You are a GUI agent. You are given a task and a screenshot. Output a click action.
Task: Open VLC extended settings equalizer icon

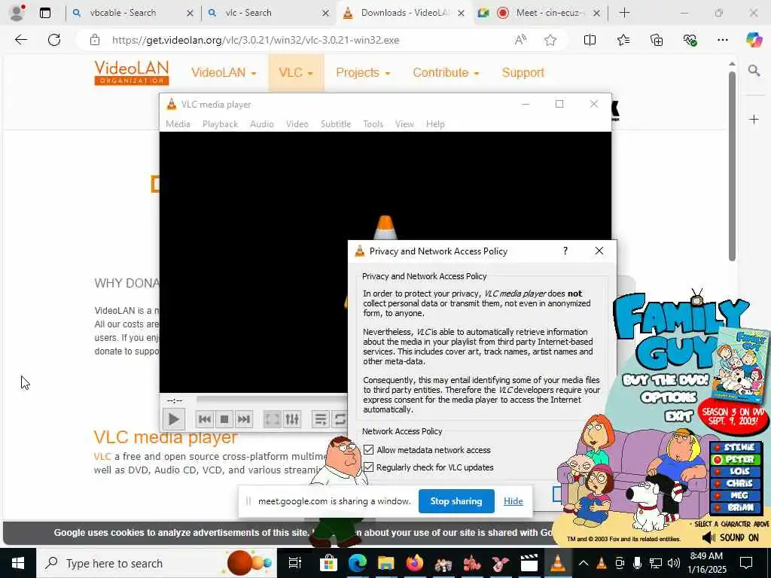tap(292, 419)
